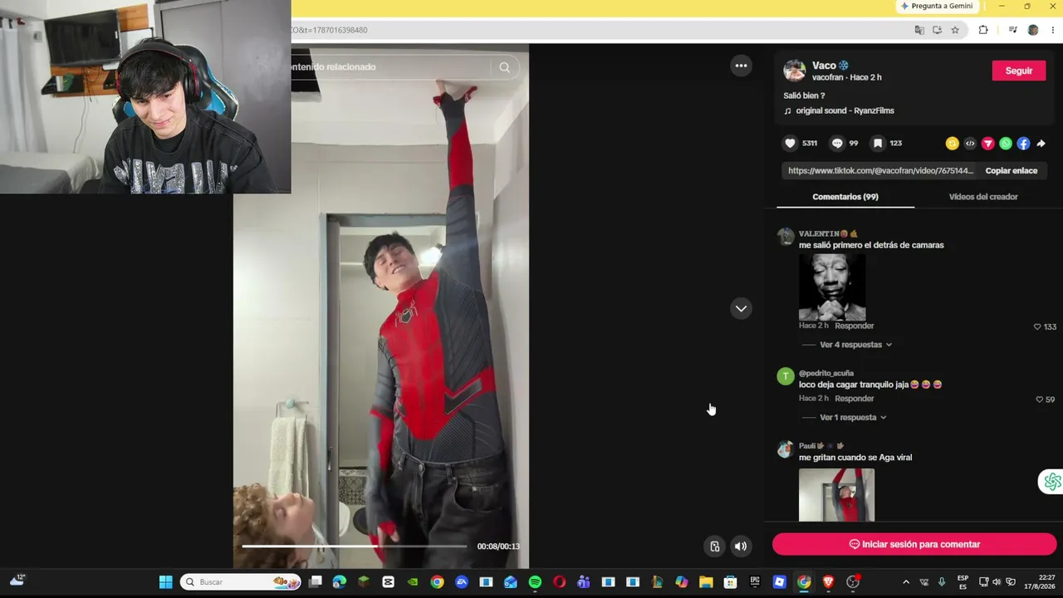Screen dimensions: 1063x598
Task: Like pedrito_acuña's comment with 59 likes
Action: coord(1039,399)
